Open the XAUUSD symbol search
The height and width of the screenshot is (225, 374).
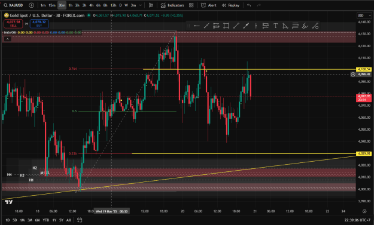tap(13, 5)
